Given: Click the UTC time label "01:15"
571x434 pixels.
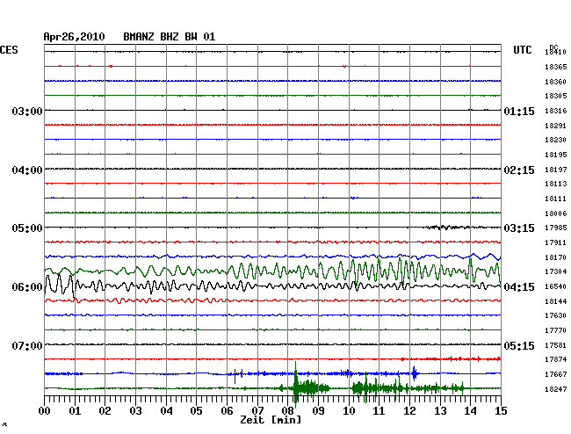Looking at the screenshot, I should click(519, 111).
